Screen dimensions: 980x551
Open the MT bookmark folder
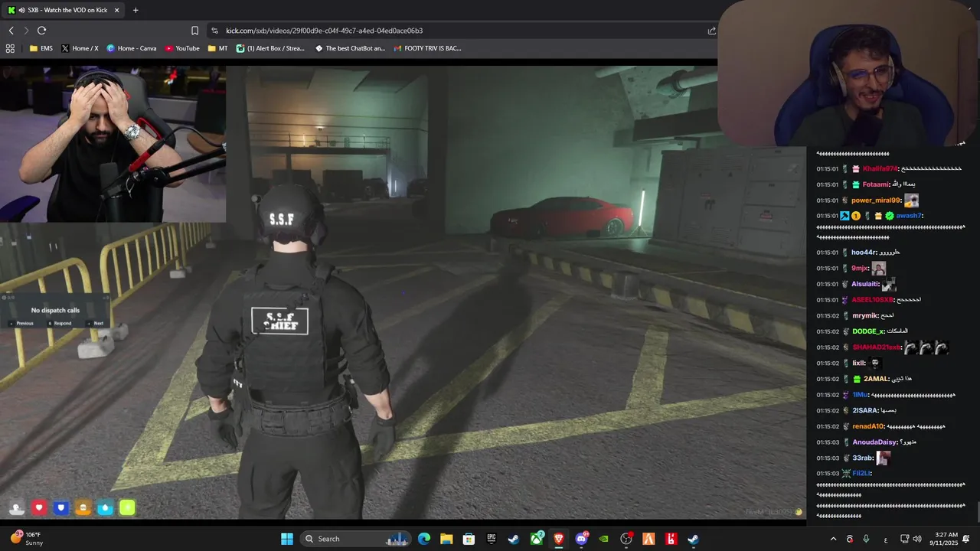[217, 48]
